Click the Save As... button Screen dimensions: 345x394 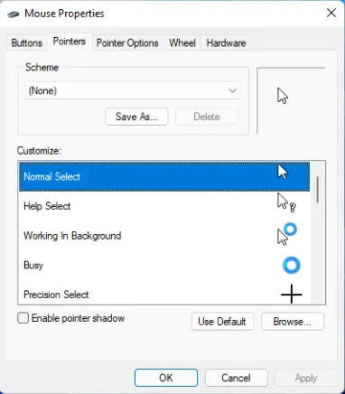pos(136,117)
